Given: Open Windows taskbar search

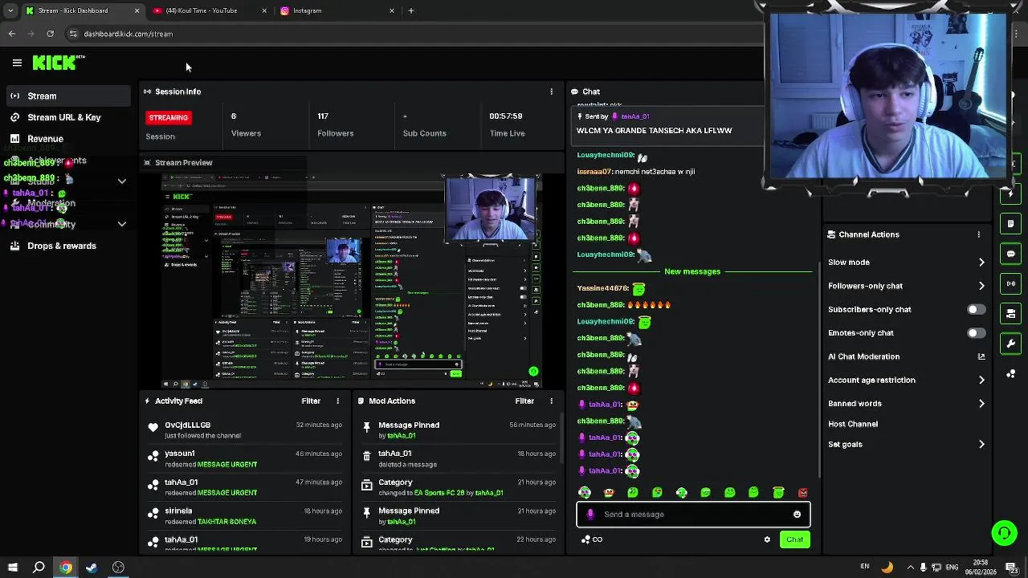Looking at the screenshot, I should point(39,568).
